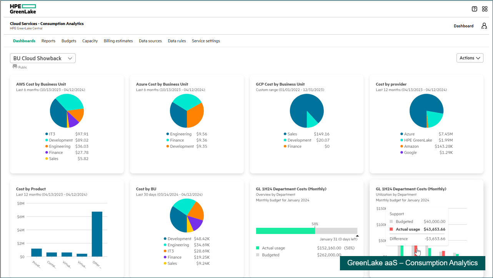The height and width of the screenshot is (278, 493).
Task: Click the $97.91 IT3 value
Action: (x=82, y=134)
